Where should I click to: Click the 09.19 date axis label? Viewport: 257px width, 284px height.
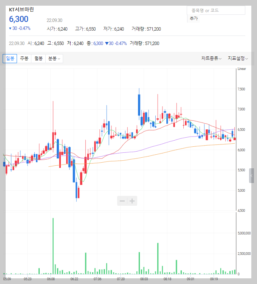click(x=214, y=279)
